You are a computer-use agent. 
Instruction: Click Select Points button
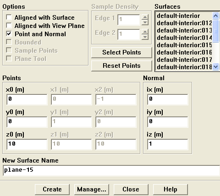coord(121,53)
